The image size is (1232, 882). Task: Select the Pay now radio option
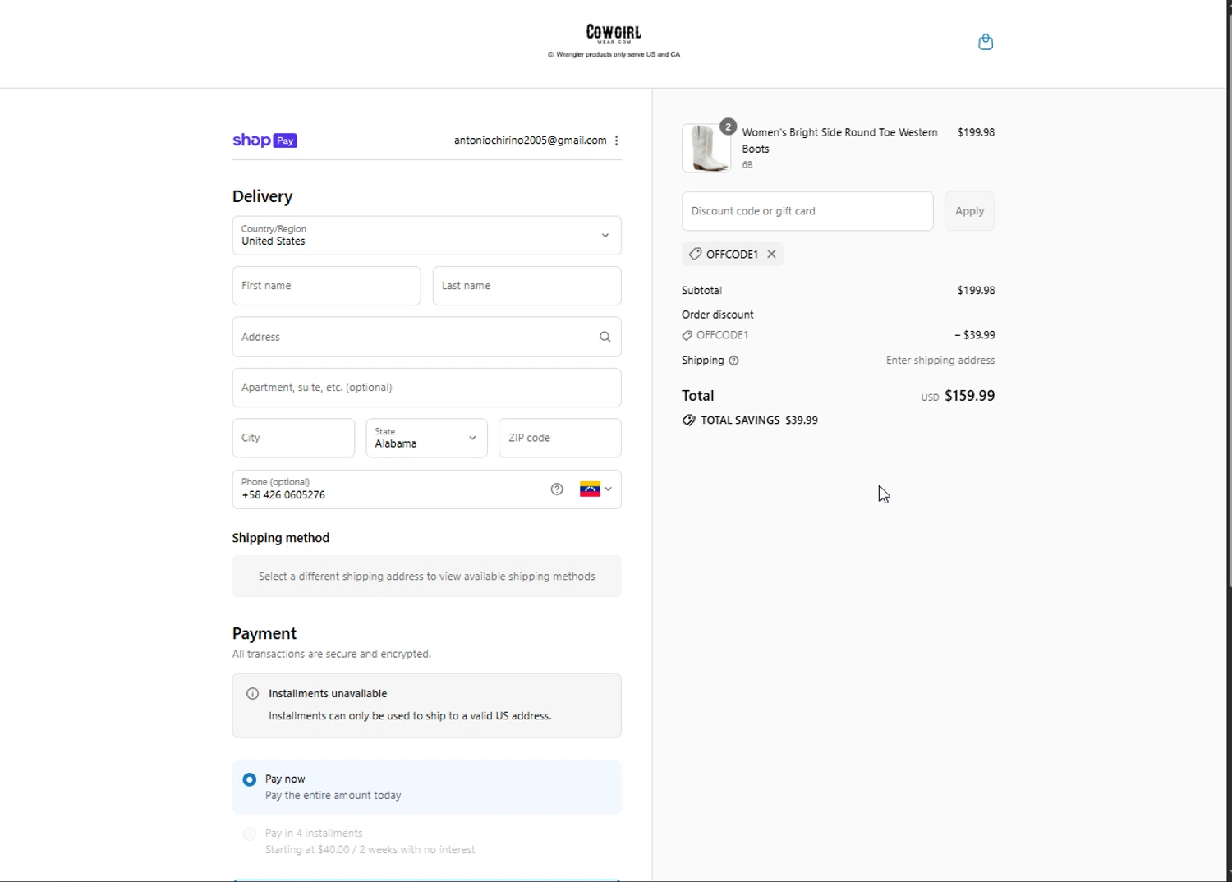(250, 779)
